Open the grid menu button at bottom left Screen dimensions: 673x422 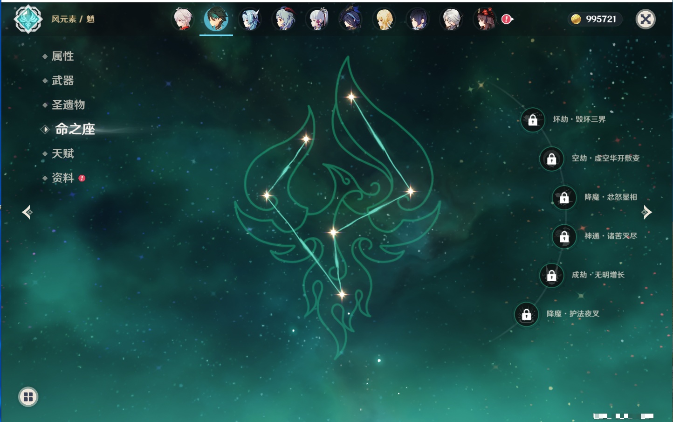28,397
